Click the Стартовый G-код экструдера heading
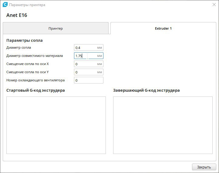Image resolution: width=219 pixels, height=173 pixels. [x=35, y=90]
